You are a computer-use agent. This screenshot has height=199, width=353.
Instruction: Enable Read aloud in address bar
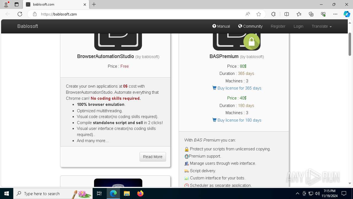click(248, 14)
